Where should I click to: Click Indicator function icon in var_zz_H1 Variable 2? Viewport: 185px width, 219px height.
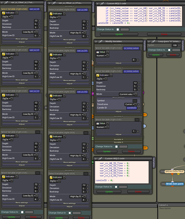coord(51,54)
